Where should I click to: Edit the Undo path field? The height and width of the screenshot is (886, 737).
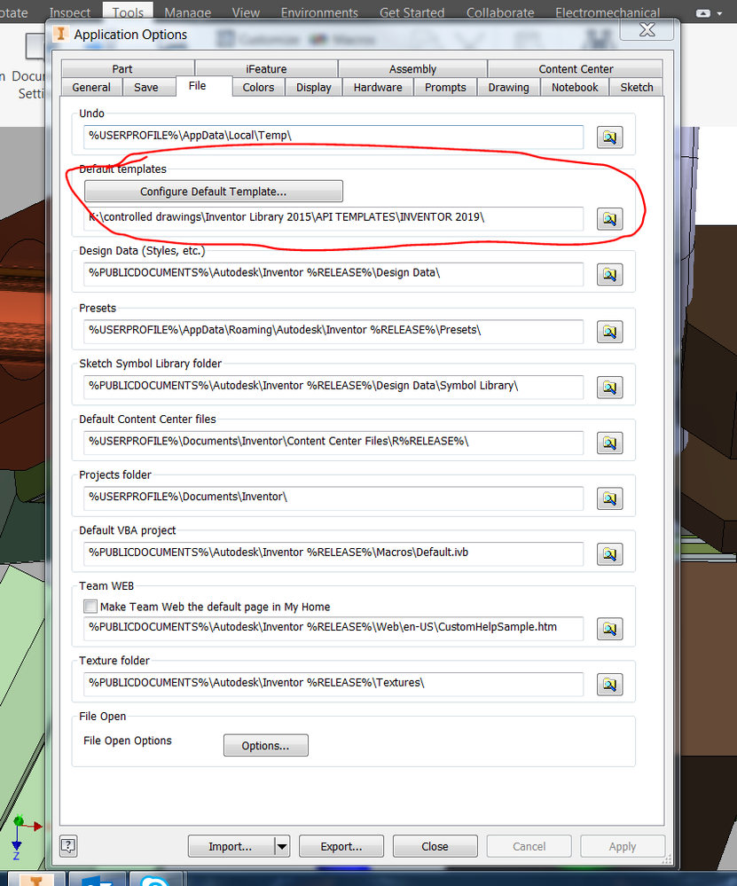tap(333, 137)
